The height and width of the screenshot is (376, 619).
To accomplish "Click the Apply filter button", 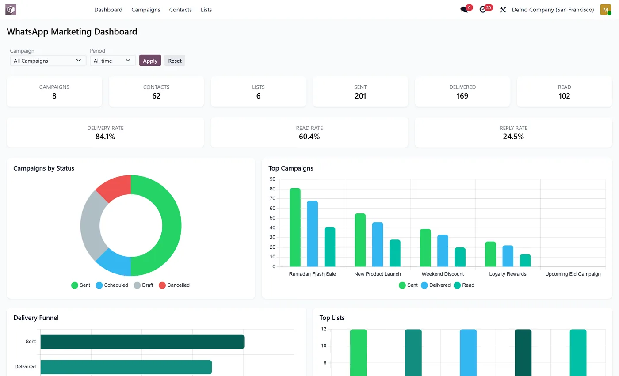I will [x=150, y=61].
